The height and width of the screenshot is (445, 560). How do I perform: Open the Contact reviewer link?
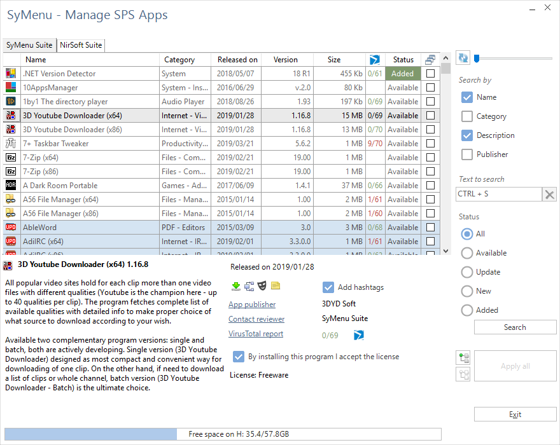click(x=256, y=319)
